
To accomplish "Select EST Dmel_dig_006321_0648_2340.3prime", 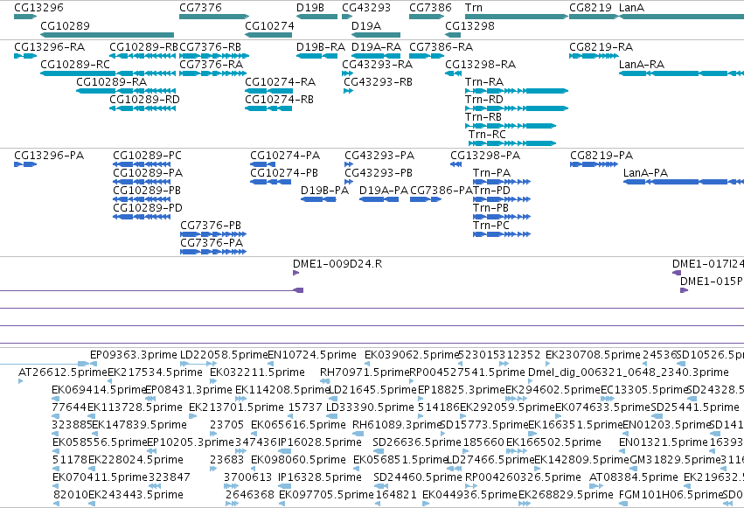I will pos(629,372).
